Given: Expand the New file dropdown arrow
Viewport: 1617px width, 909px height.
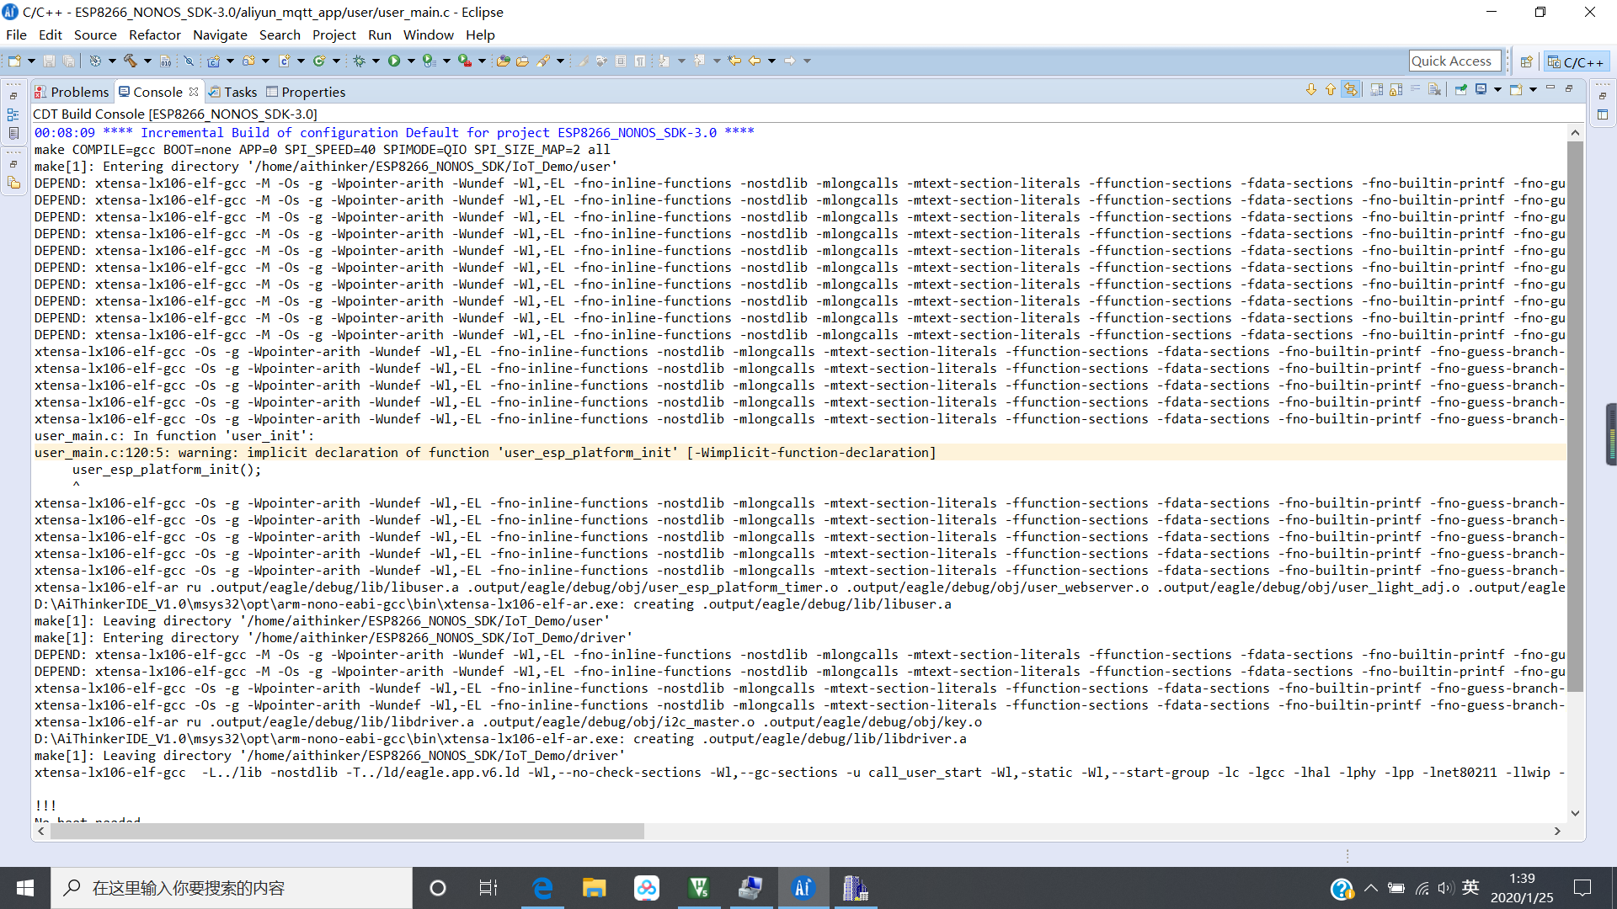Looking at the screenshot, I should tap(31, 61).
